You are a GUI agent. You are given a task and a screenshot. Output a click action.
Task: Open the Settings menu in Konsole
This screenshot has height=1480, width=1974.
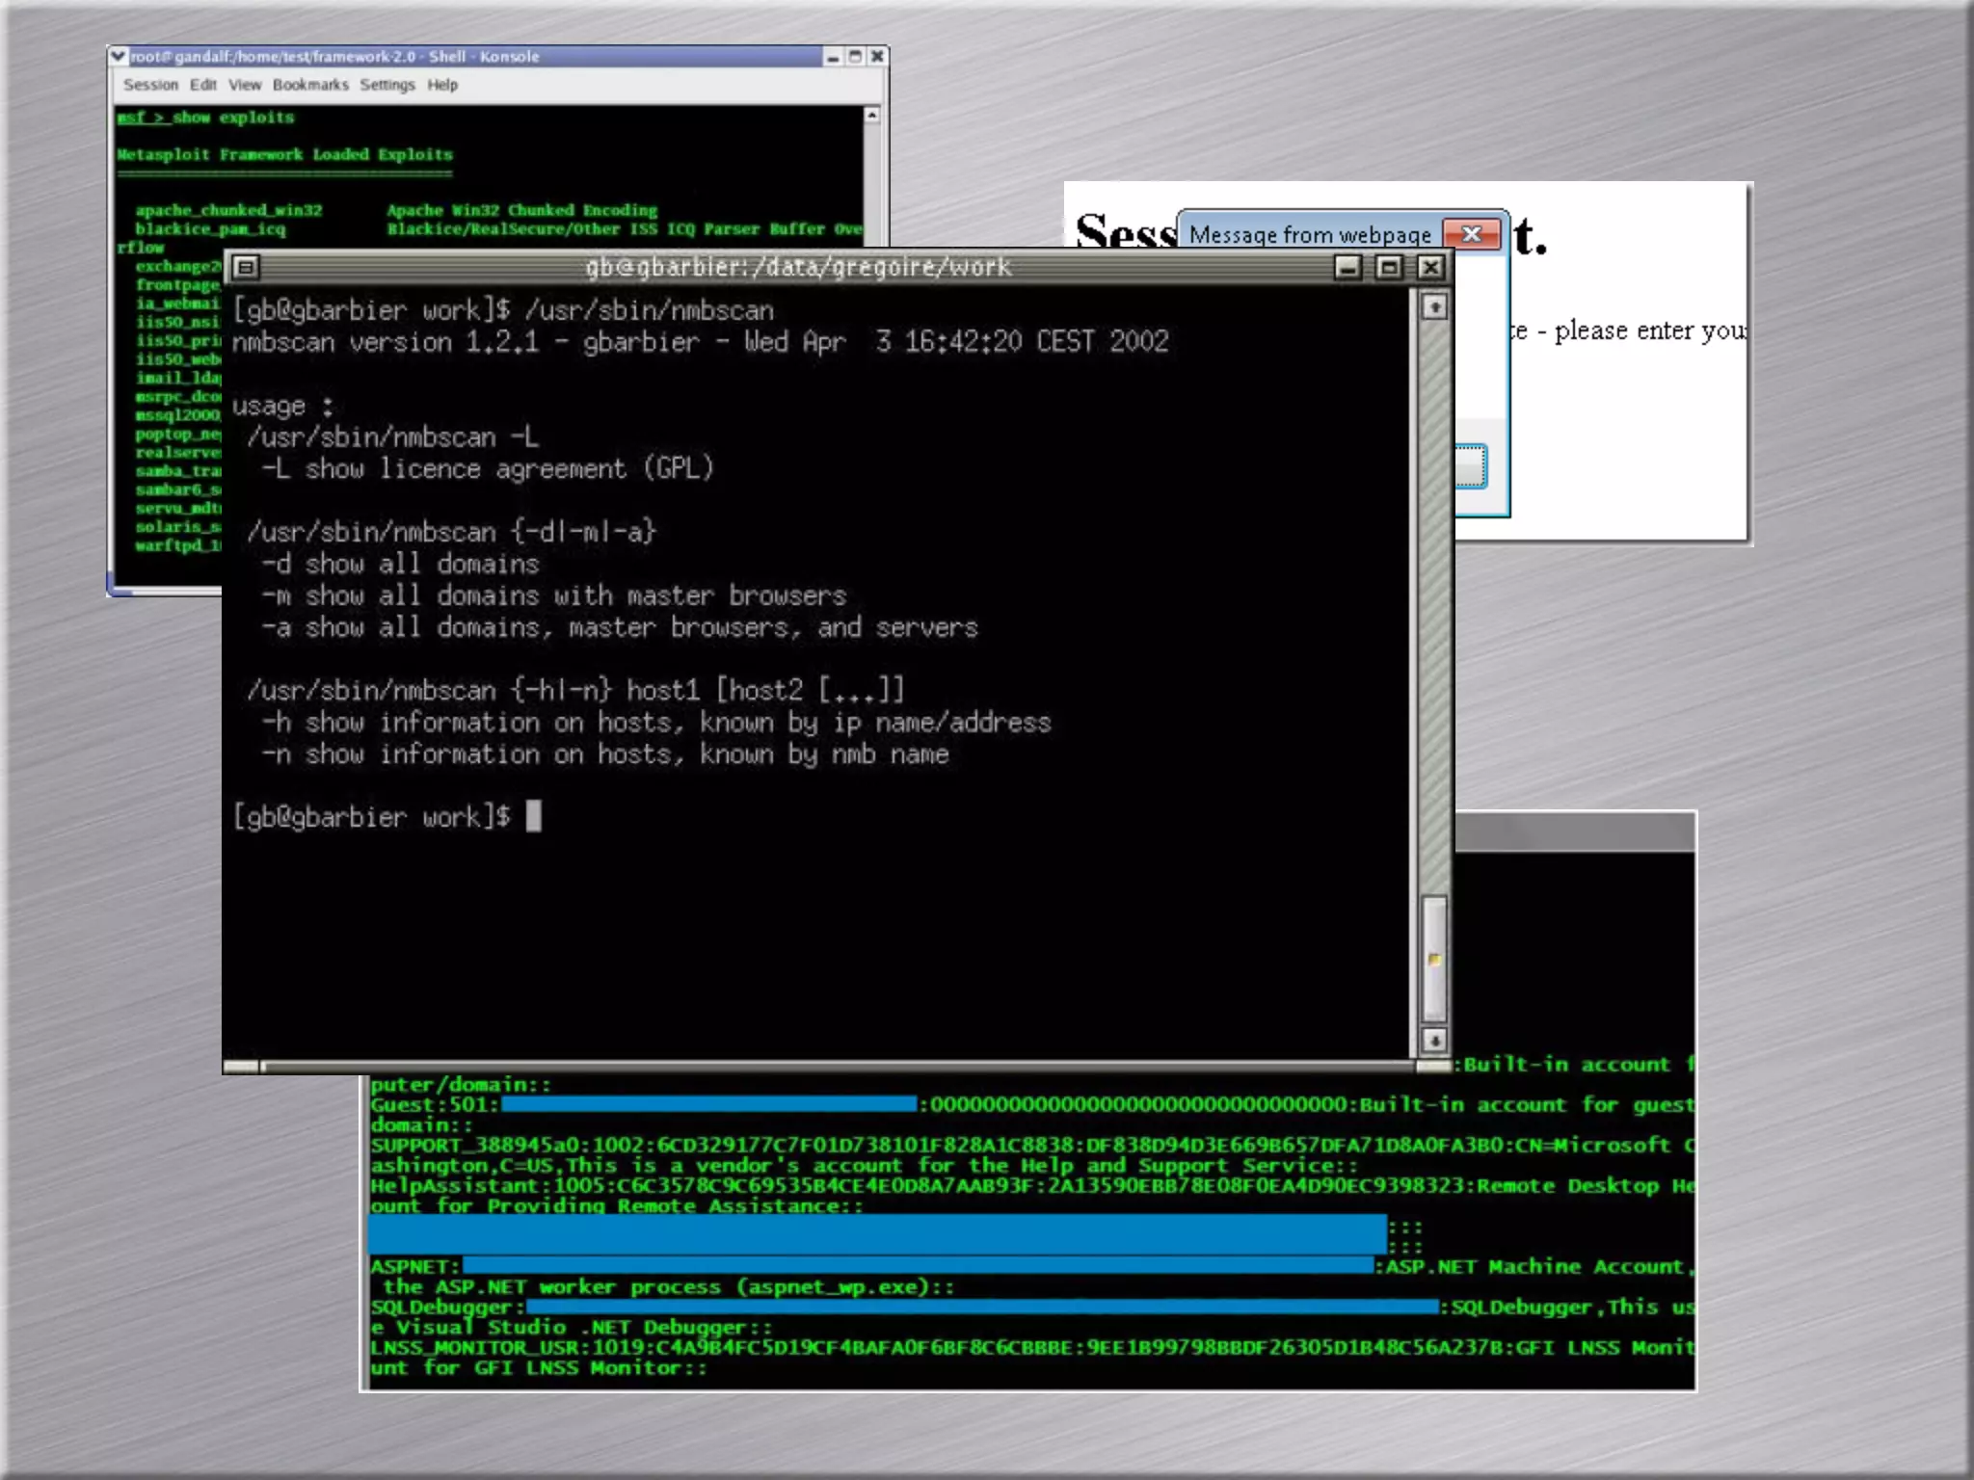[x=387, y=85]
